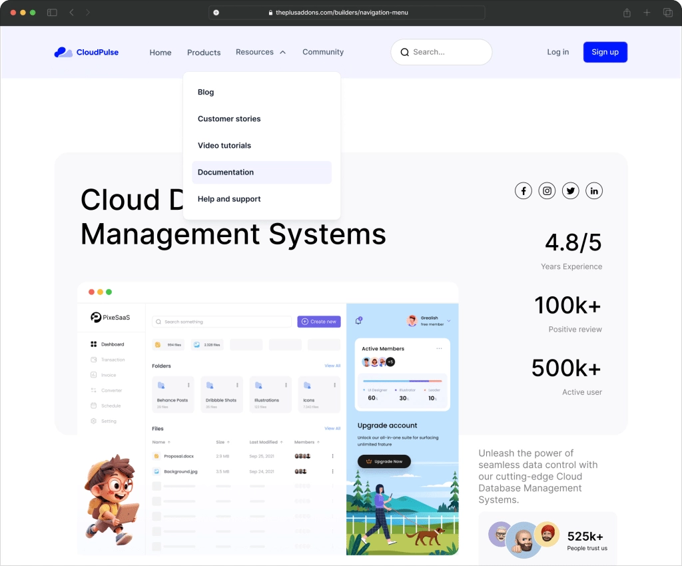Screen dimensions: 682x566
Task: Click the Search input field
Action: pyautogui.click(x=448, y=52)
